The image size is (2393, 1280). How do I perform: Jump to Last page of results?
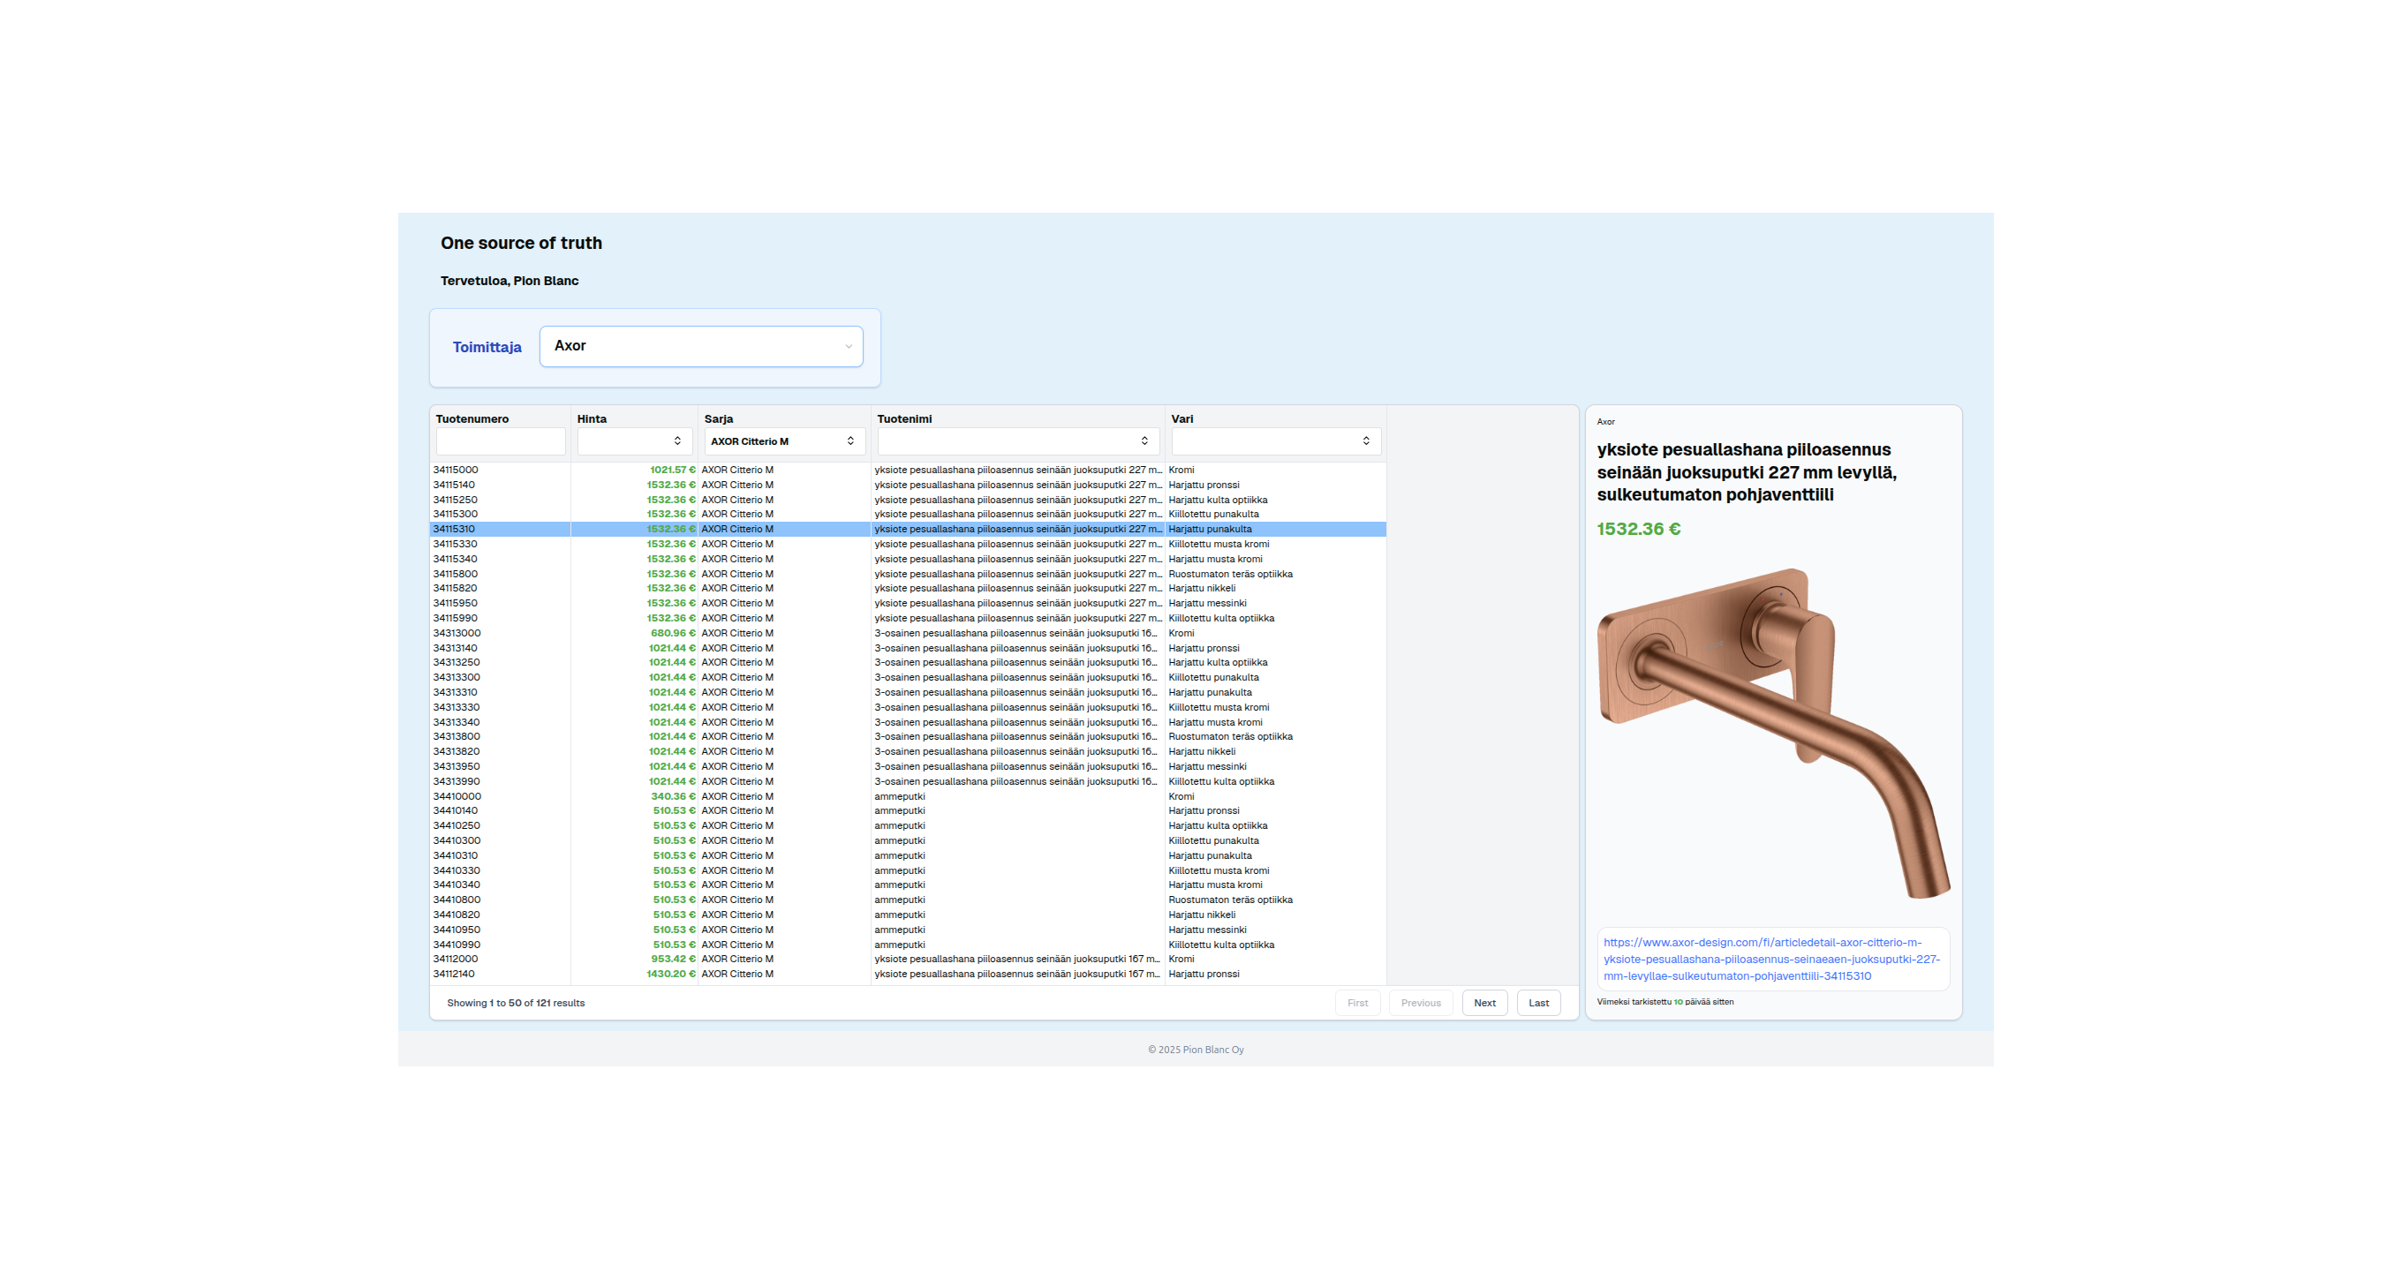point(1537,1003)
